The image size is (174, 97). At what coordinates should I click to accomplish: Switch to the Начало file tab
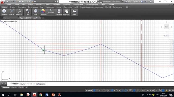click(7, 18)
